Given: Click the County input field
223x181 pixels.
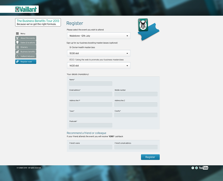Looking at the screenshot, I should [x=136, y=115].
